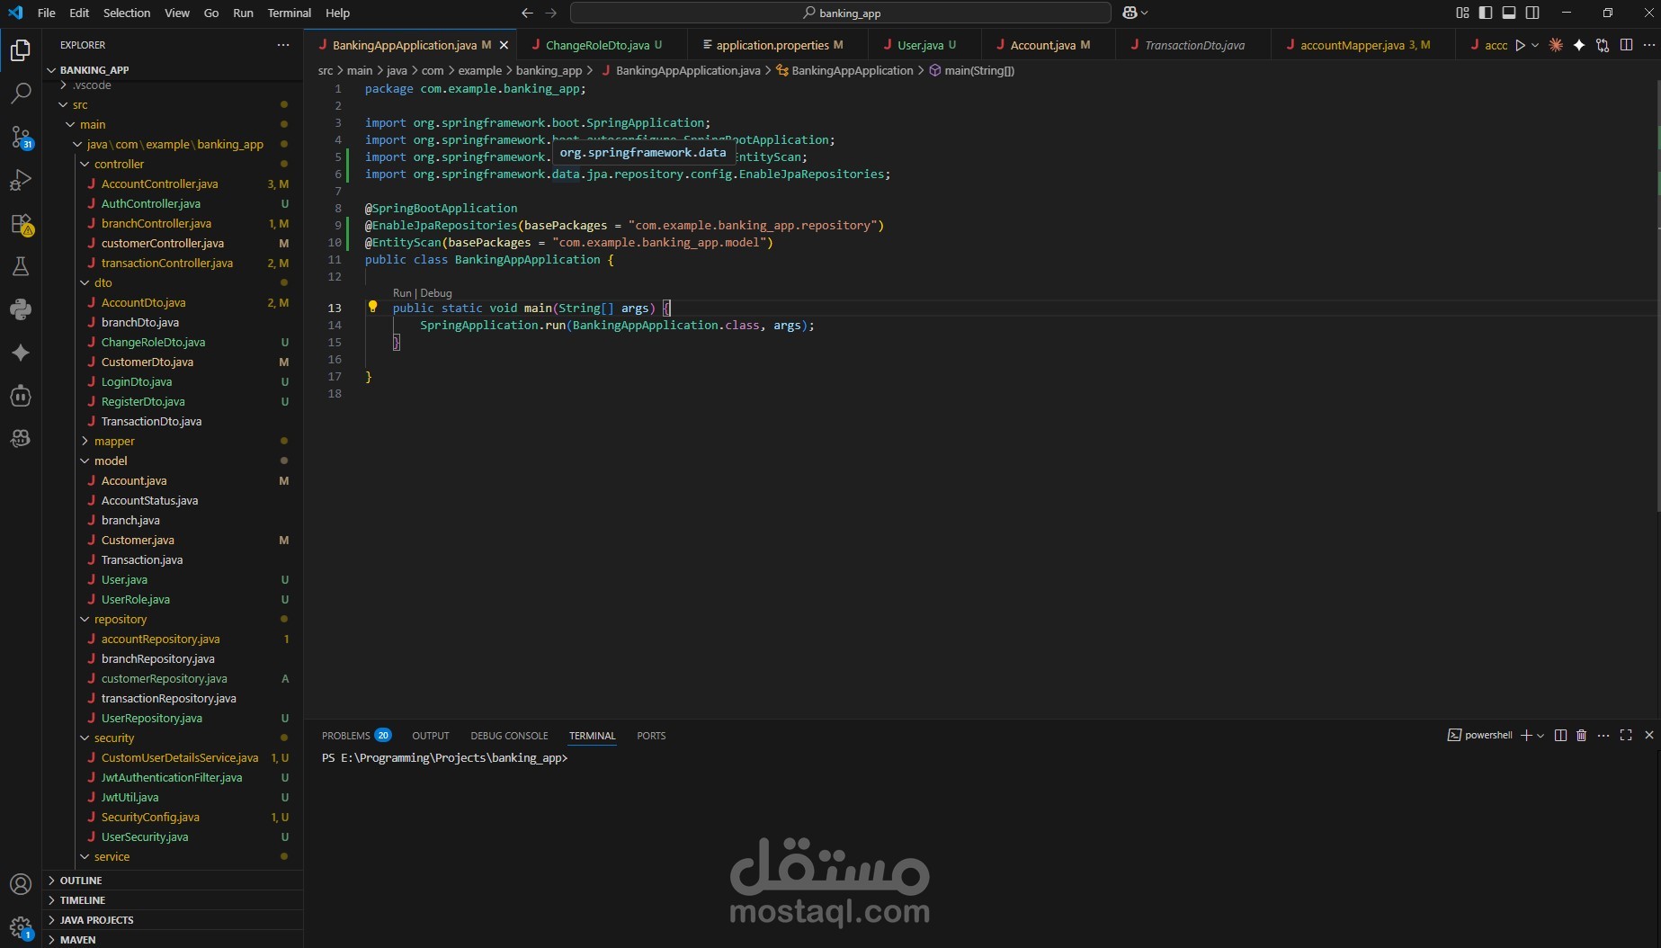
Task: Open AccountController.java in the explorer
Action: click(x=159, y=183)
